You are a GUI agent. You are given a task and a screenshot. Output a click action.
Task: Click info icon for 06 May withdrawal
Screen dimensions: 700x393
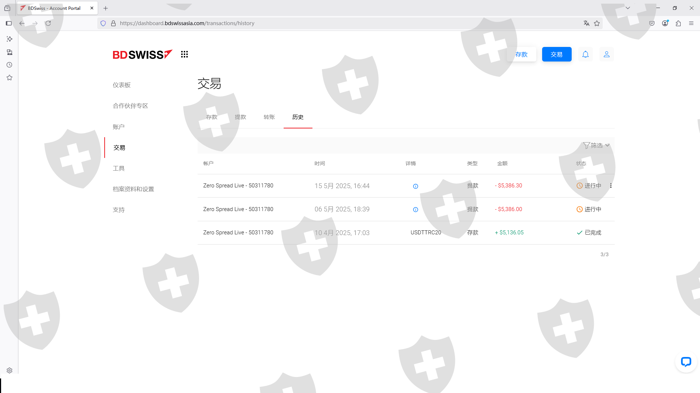[x=415, y=210]
